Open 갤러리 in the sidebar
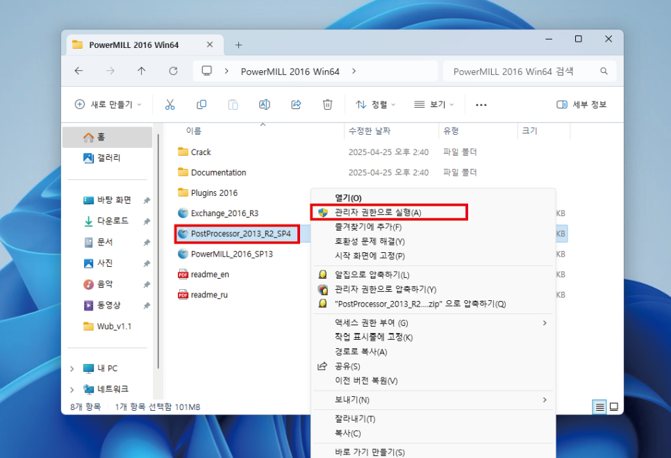 (108, 158)
